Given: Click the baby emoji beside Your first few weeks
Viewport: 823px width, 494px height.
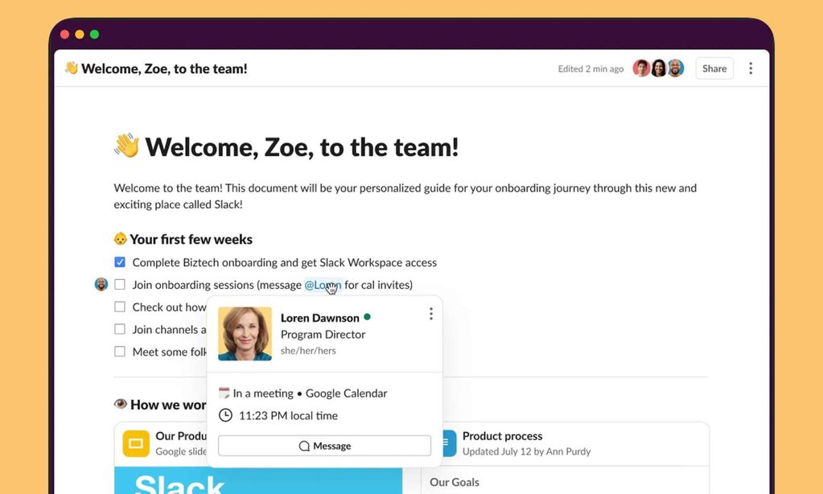Looking at the screenshot, I should click(121, 238).
